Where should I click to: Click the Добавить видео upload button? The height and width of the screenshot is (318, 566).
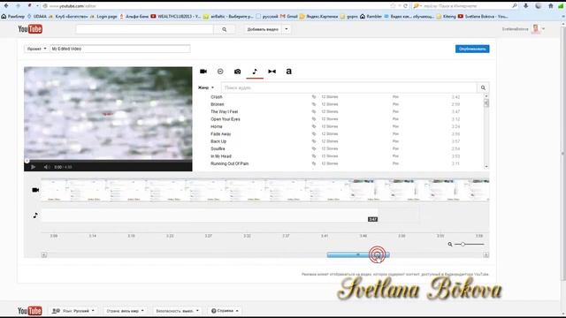click(263, 29)
